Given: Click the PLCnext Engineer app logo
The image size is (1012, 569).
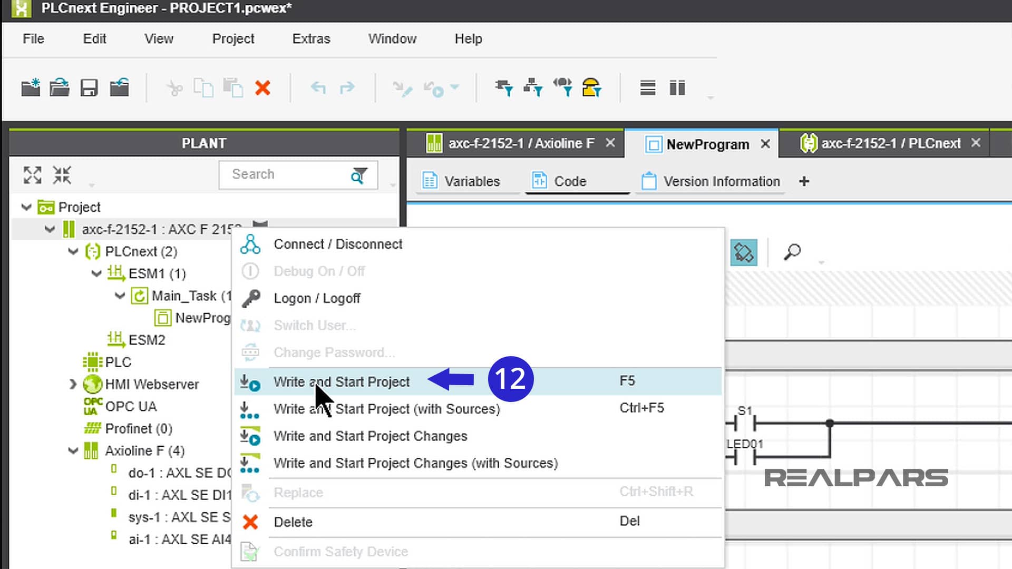Looking at the screenshot, I should coord(21,8).
